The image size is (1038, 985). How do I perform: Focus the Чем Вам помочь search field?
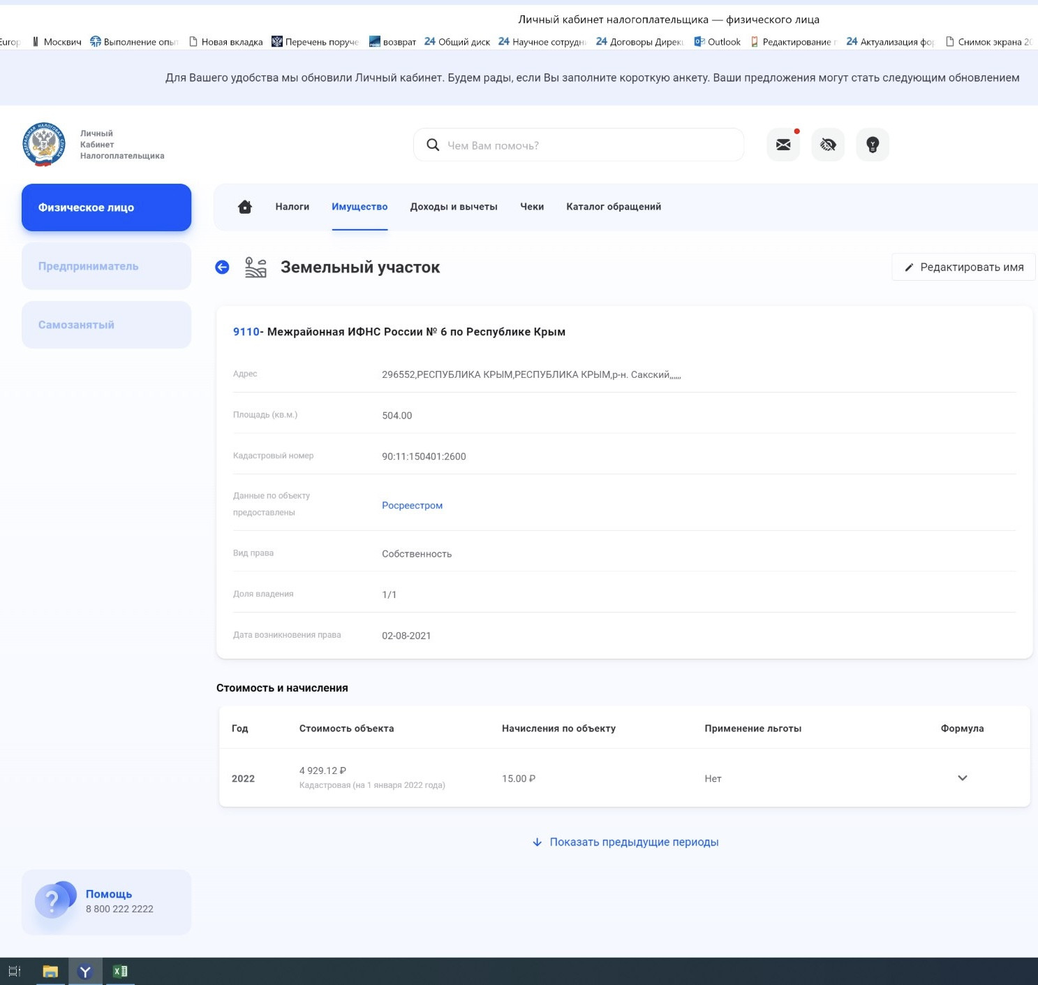[x=586, y=145]
